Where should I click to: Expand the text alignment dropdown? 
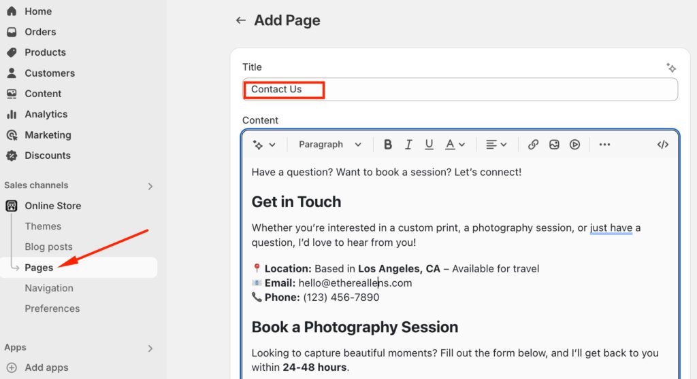point(496,145)
